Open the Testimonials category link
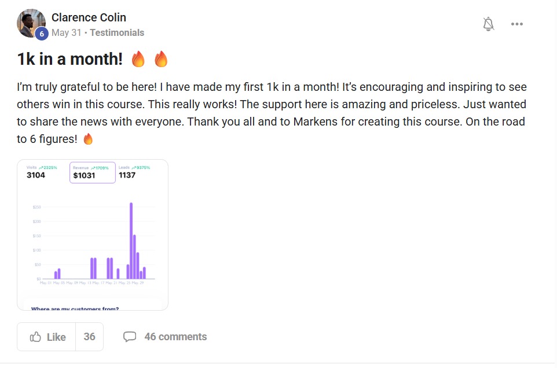557x368 pixels. (x=117, y=33)
